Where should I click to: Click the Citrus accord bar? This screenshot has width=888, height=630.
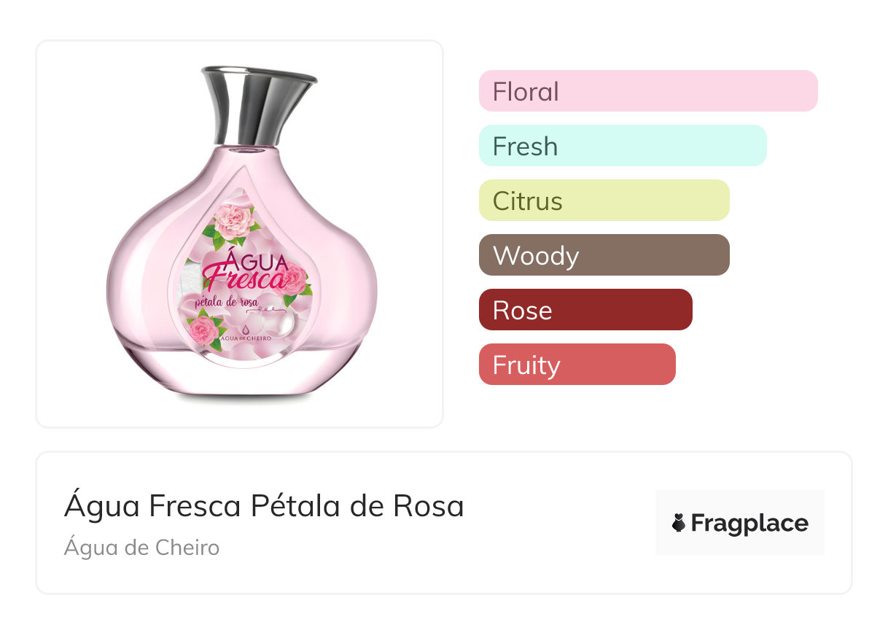(x=604, y=201)
